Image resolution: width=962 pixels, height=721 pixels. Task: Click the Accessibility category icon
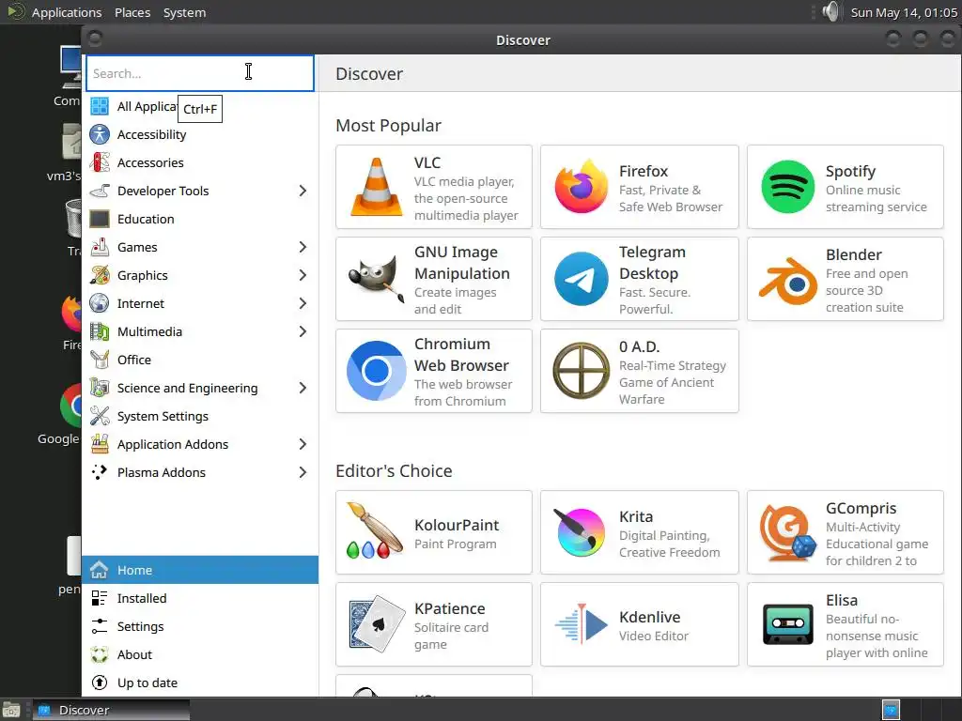(x=100, y=134)
